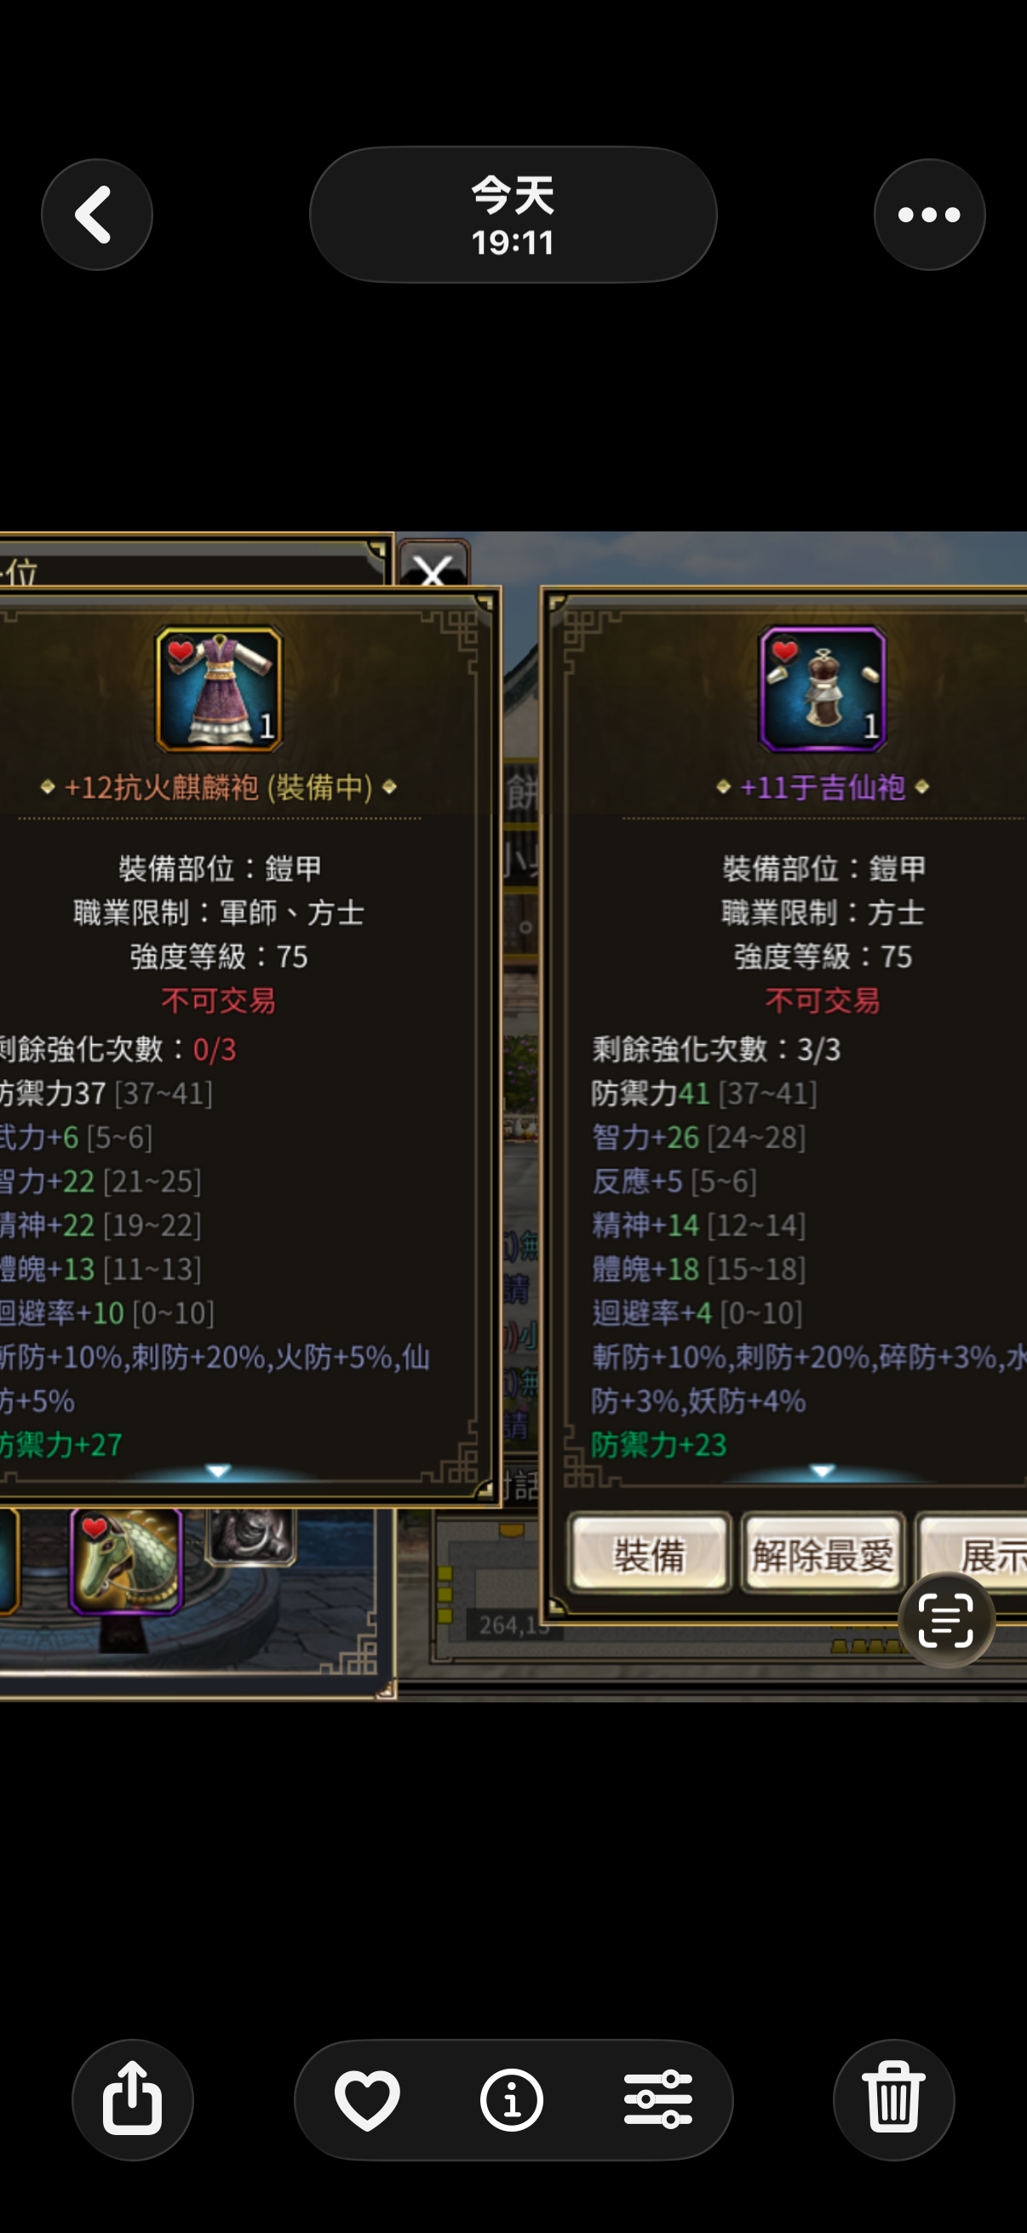1027x2233 pixels.
Task: Tap the share icon
Action: point(133,2098)
